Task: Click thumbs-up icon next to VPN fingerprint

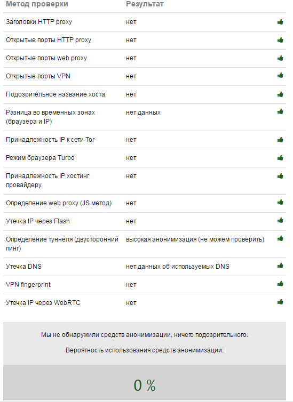Action: tap(280, 284)
